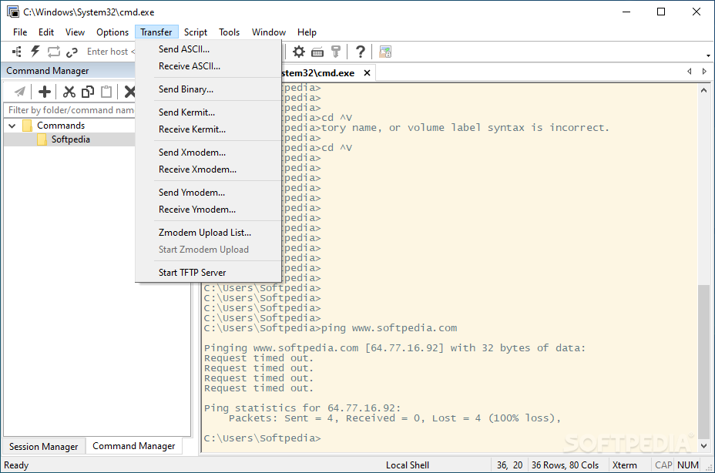Open the Tools menu

pos(229,32)
